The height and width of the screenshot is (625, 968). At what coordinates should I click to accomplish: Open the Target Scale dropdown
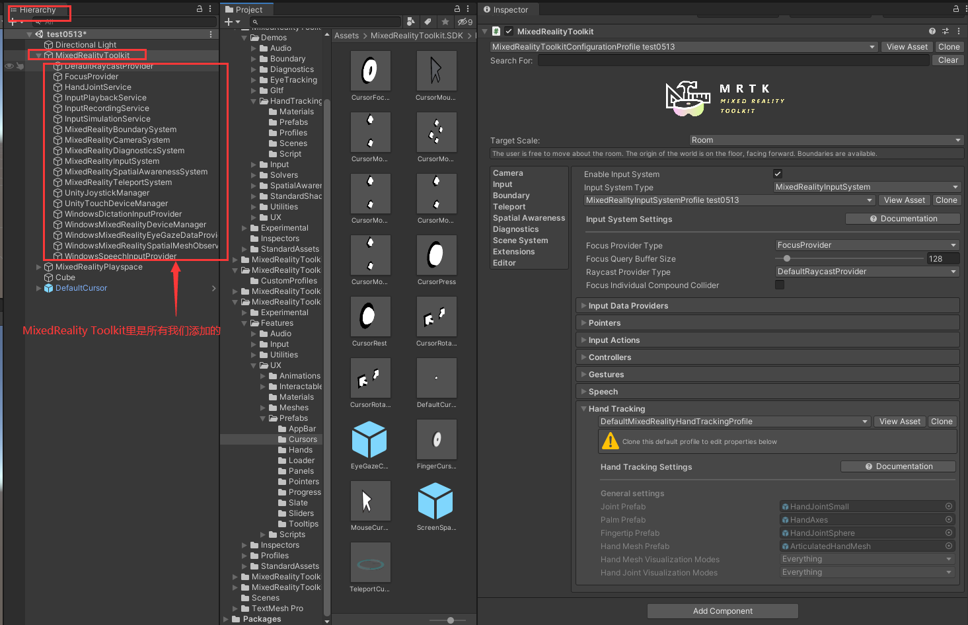(825, 139)
